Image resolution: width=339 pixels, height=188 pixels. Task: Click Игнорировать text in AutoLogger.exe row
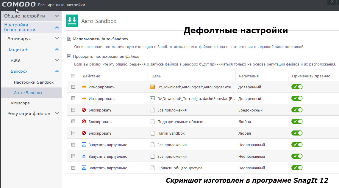pyautogui.click(x=101, y=87)
